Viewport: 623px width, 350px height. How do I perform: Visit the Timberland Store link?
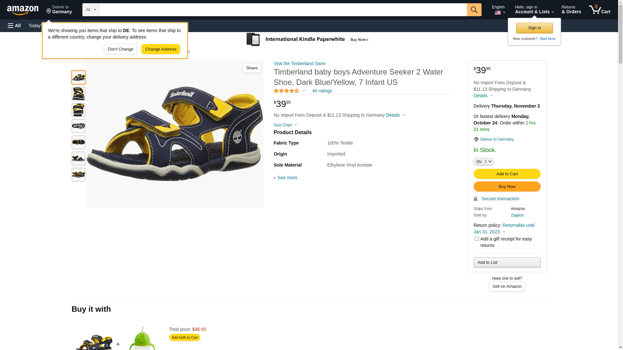(299, 64)
